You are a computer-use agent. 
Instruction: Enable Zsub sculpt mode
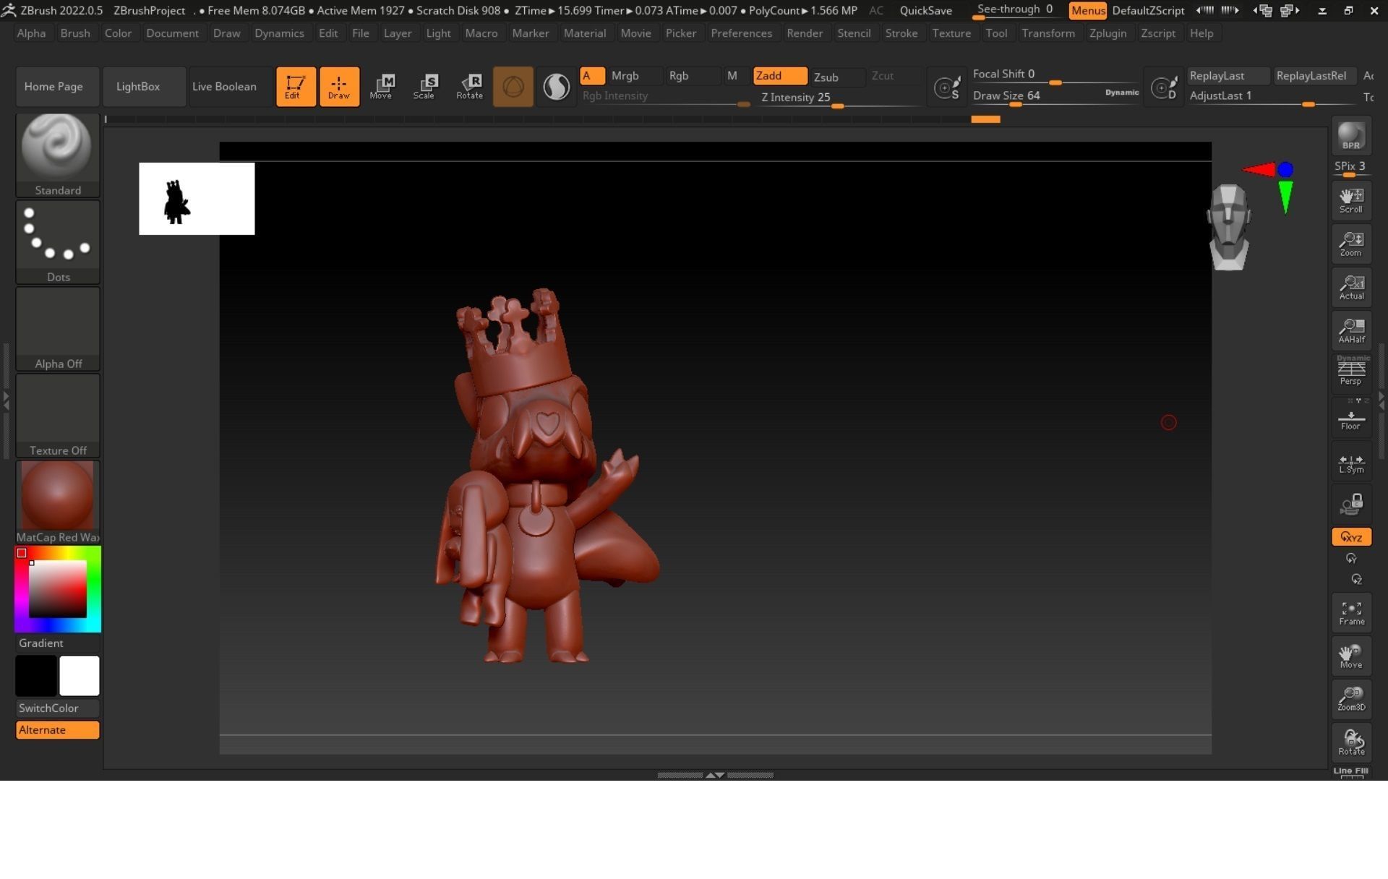coord(837,77)
